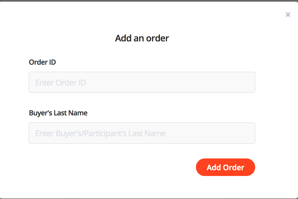The height and width of the screenshot is (199, 298).
Task: Focus the Buyer's Last Name text box
Action: click(x=142, y=133)
